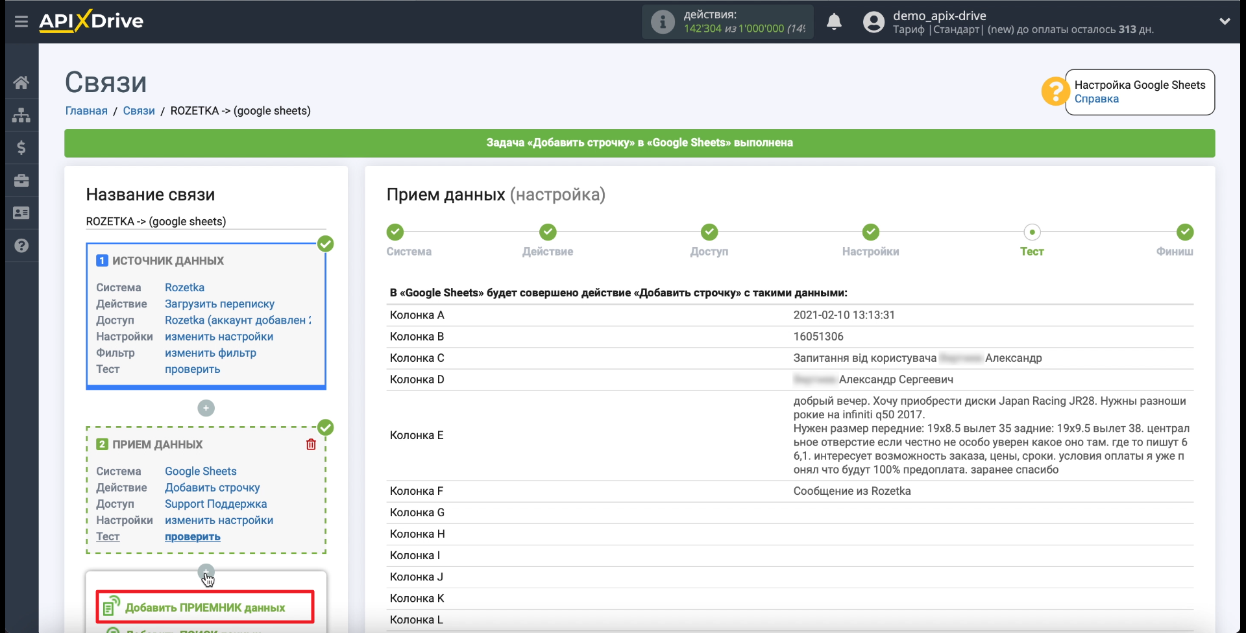Click the receiver block green checkmark
Image resolution: width=1246 pixels, height=633 pixels.
pyautogui.click(x=326, y=427)
